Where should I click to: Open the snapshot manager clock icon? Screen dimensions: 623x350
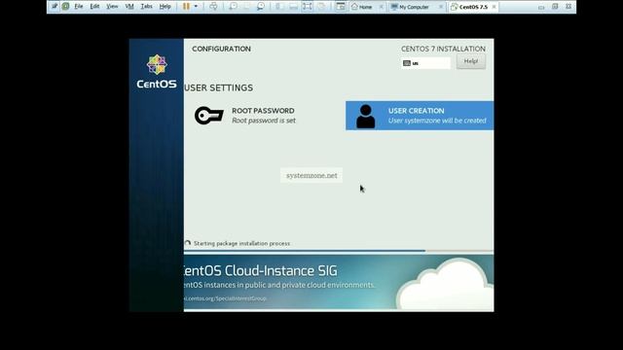pos(261,7)
